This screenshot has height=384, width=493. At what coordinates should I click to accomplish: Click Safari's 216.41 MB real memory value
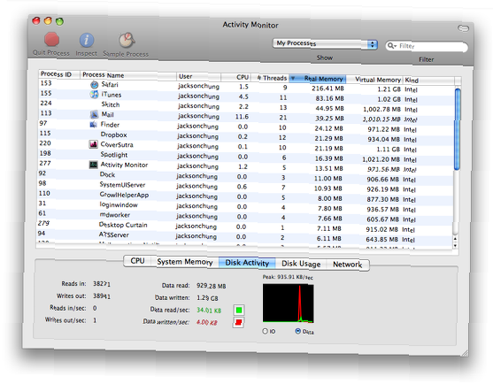pos(328,88)
